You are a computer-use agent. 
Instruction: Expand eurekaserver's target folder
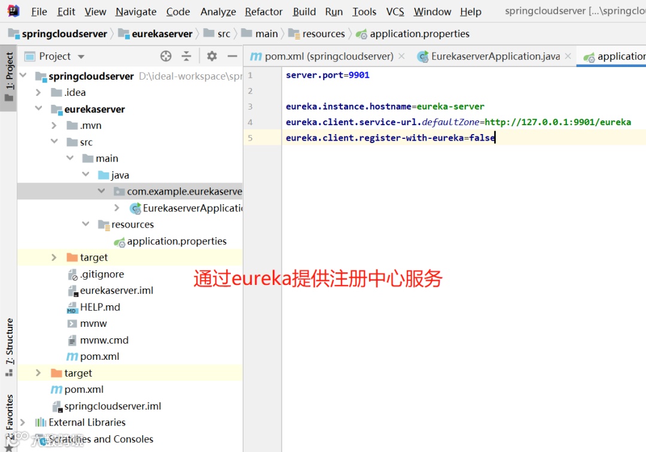[54, 257]
